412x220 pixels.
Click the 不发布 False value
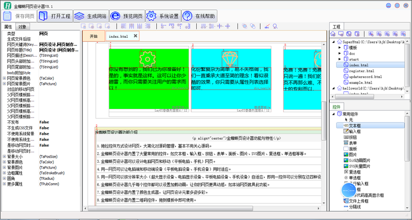44,122
